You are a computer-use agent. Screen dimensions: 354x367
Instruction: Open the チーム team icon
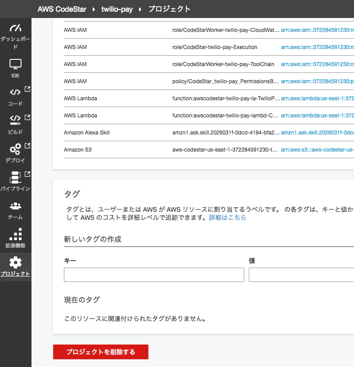pyautogui.click(x=15, y=206)
